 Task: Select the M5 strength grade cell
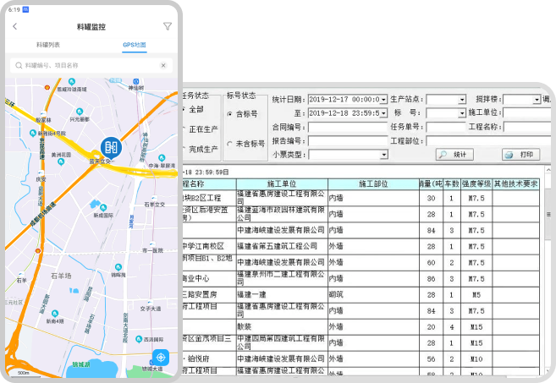click(x=476, y=295)
